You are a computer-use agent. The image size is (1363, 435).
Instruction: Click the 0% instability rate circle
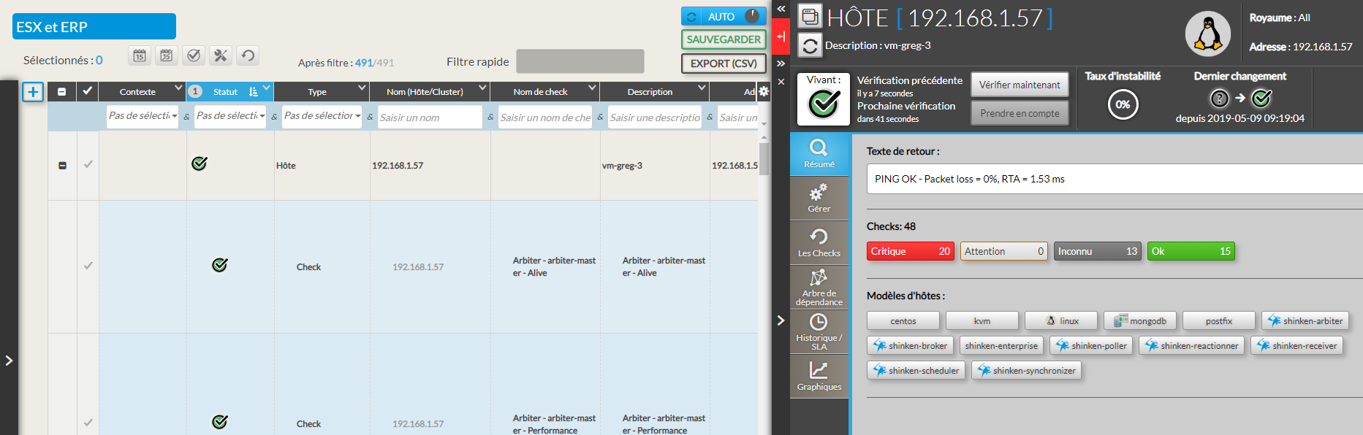[x=1123, y=104]
